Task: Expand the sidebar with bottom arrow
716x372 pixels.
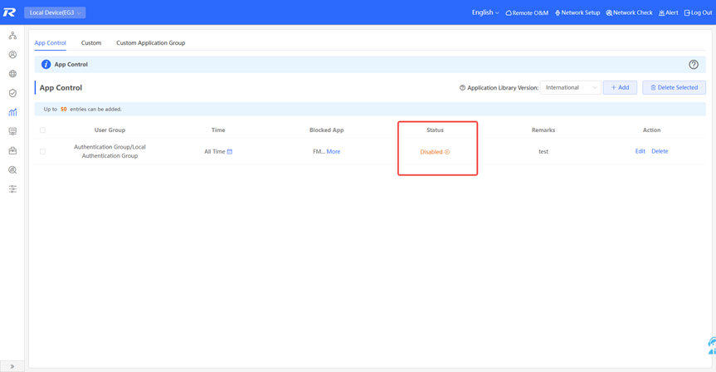Action: [x=12, y=366]
